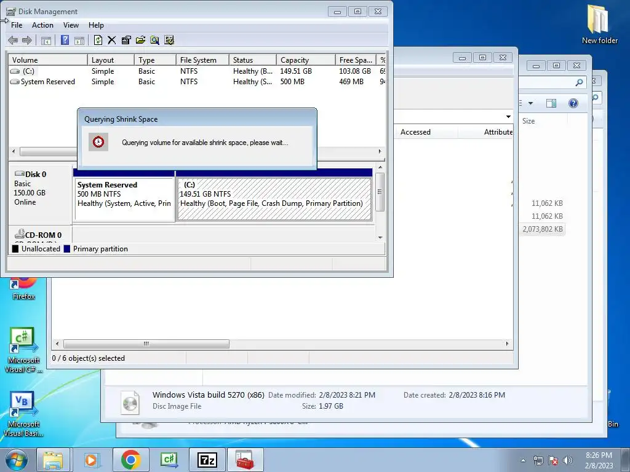Click the Explorer search magnifier icon
The width and height of the screenshot is (630, 472).
click(579, 83)
